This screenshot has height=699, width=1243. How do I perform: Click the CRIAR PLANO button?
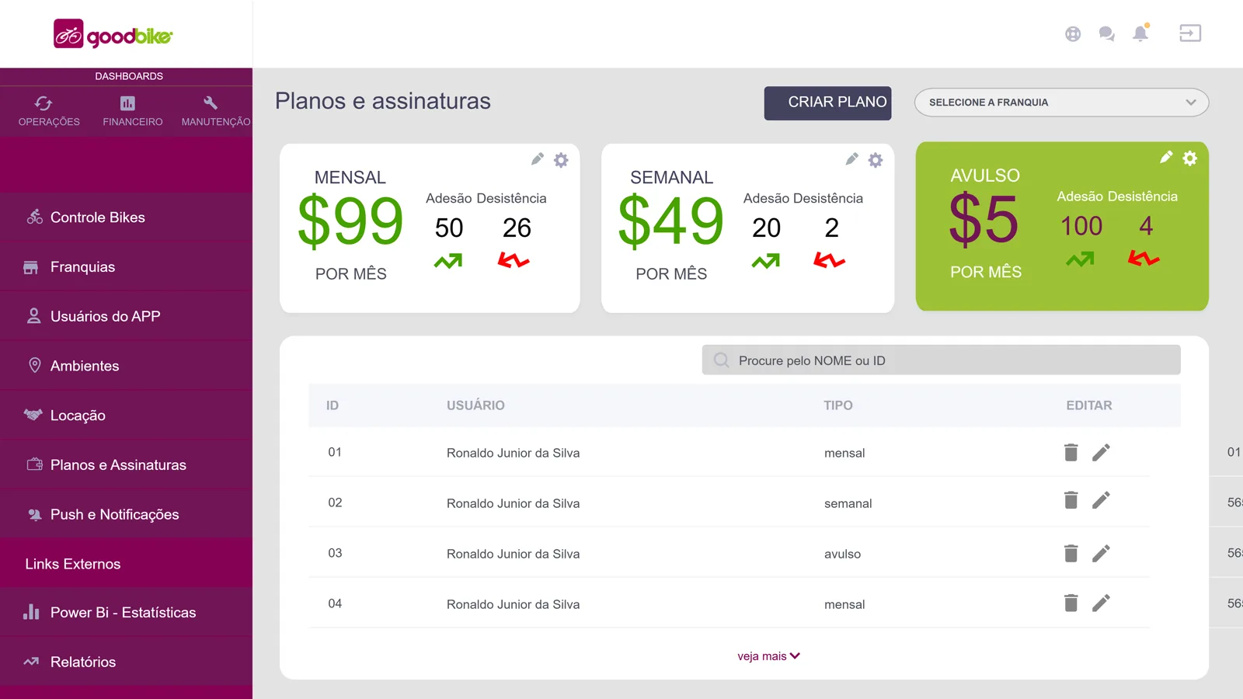(x=827, y=103)
